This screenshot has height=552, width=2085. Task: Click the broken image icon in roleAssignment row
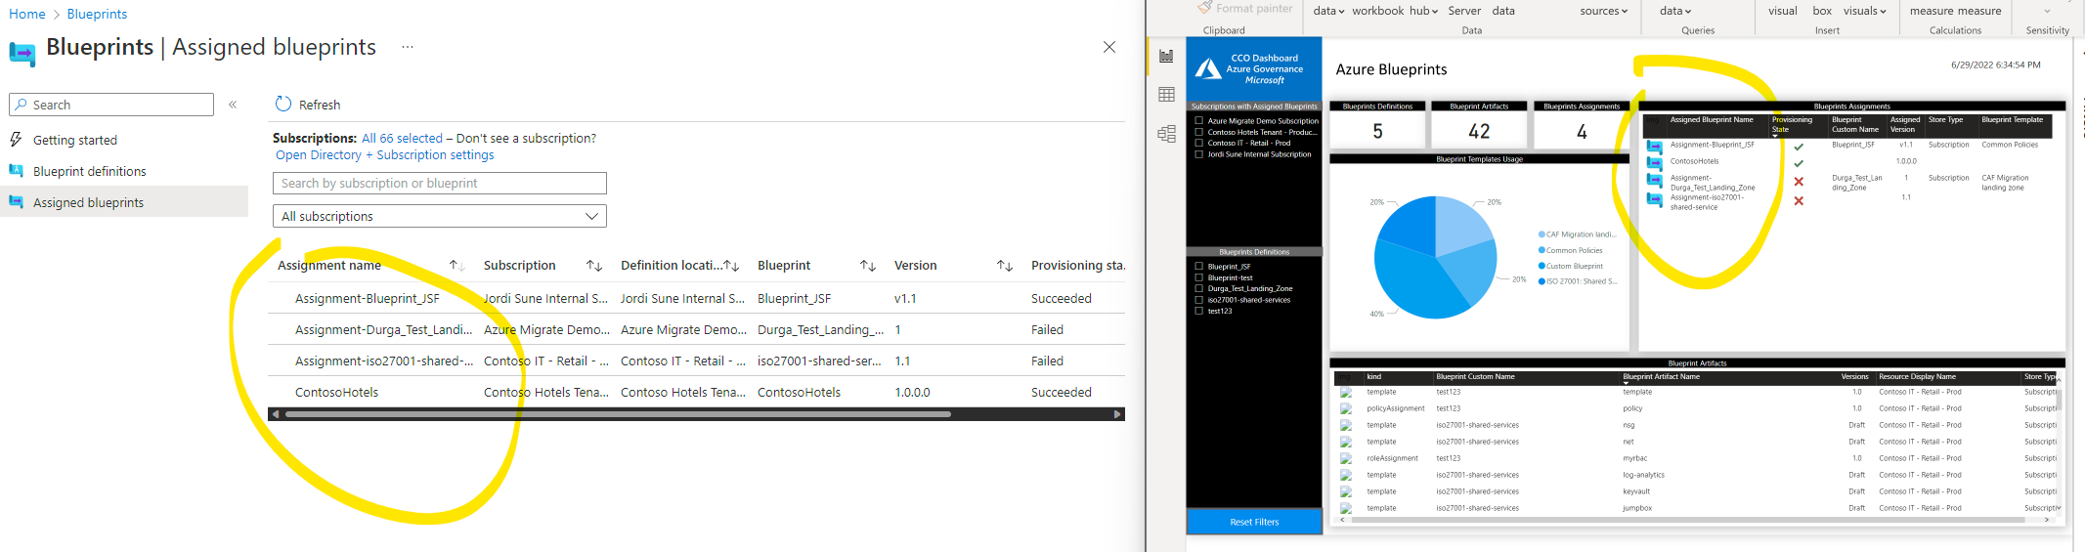tap(1346, 459)
